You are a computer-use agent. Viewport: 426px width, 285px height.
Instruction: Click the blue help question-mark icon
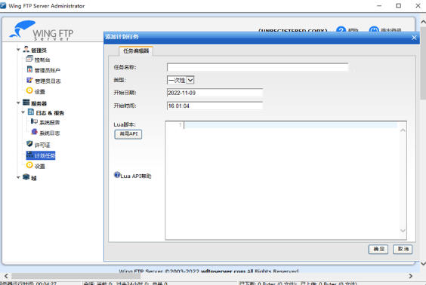(x=341, y=29)
